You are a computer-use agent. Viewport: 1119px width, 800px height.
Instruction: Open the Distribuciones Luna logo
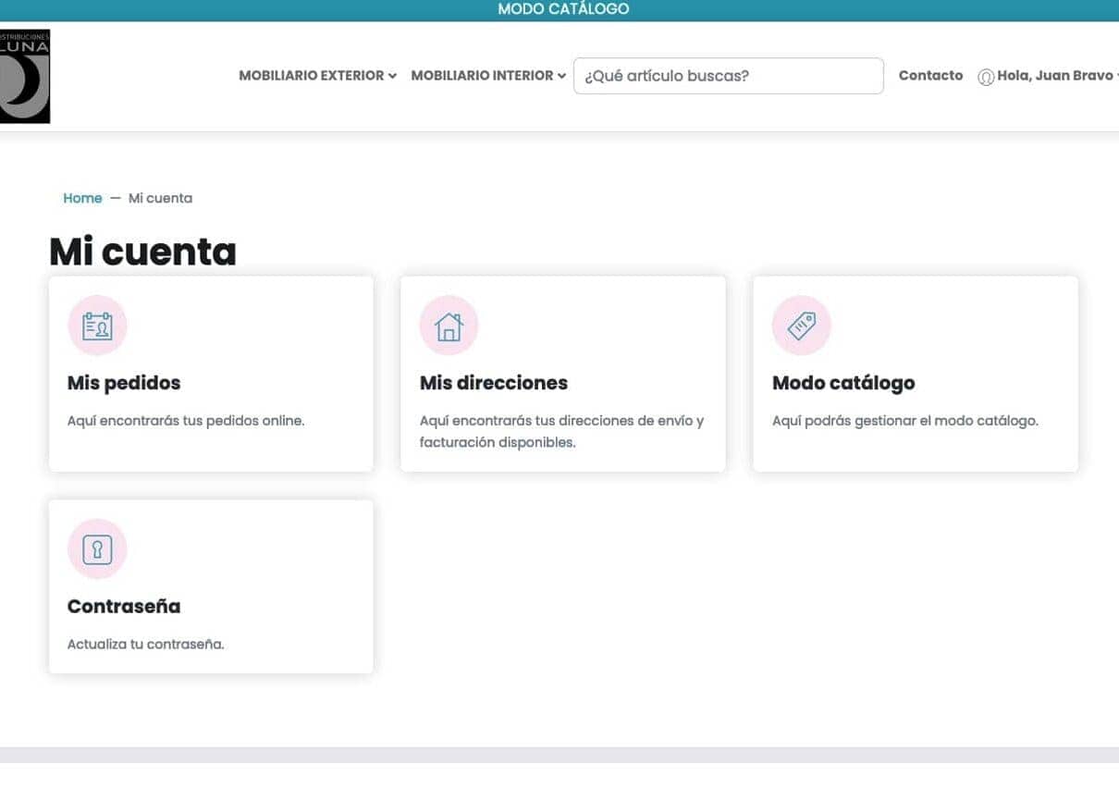[25, 77]
